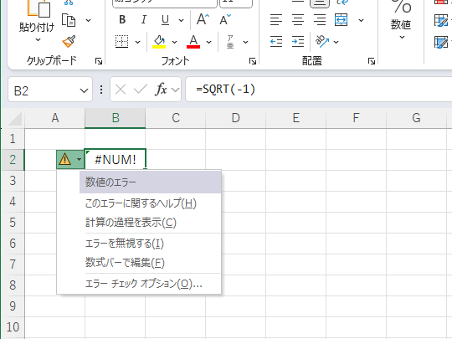
Task: Click the Cancel (X) formula button
Action: click(x=121, y=90)
